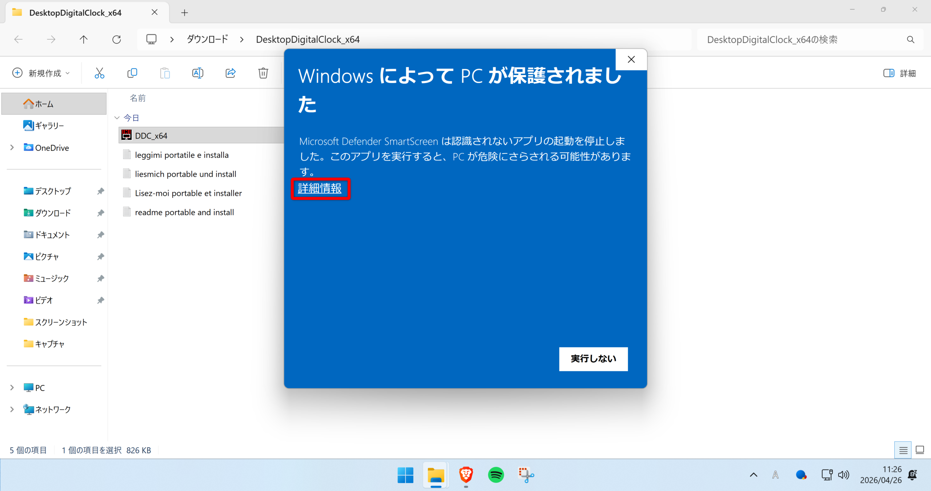
Task: Switch to large icons view in status bar
Action: point(920,450)
